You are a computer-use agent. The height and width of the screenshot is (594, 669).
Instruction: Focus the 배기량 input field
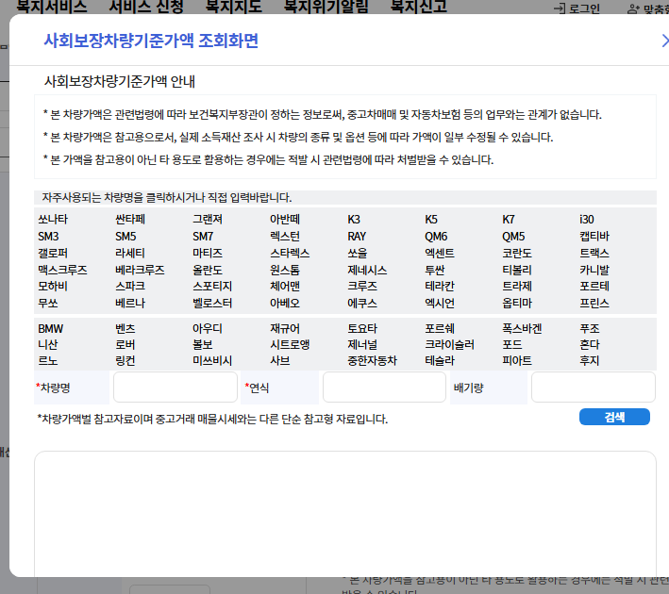[594, 387]
